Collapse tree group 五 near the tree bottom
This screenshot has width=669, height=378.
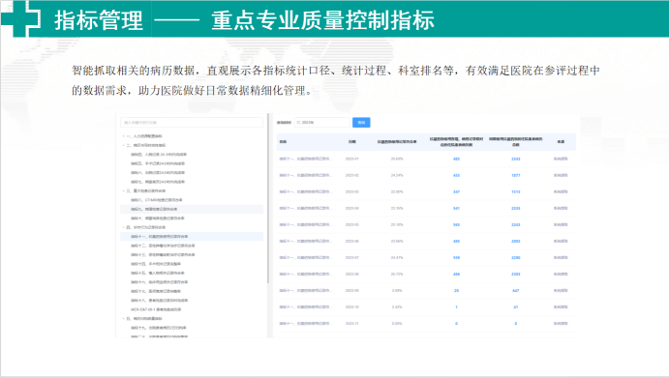click(x=123, y=319)
